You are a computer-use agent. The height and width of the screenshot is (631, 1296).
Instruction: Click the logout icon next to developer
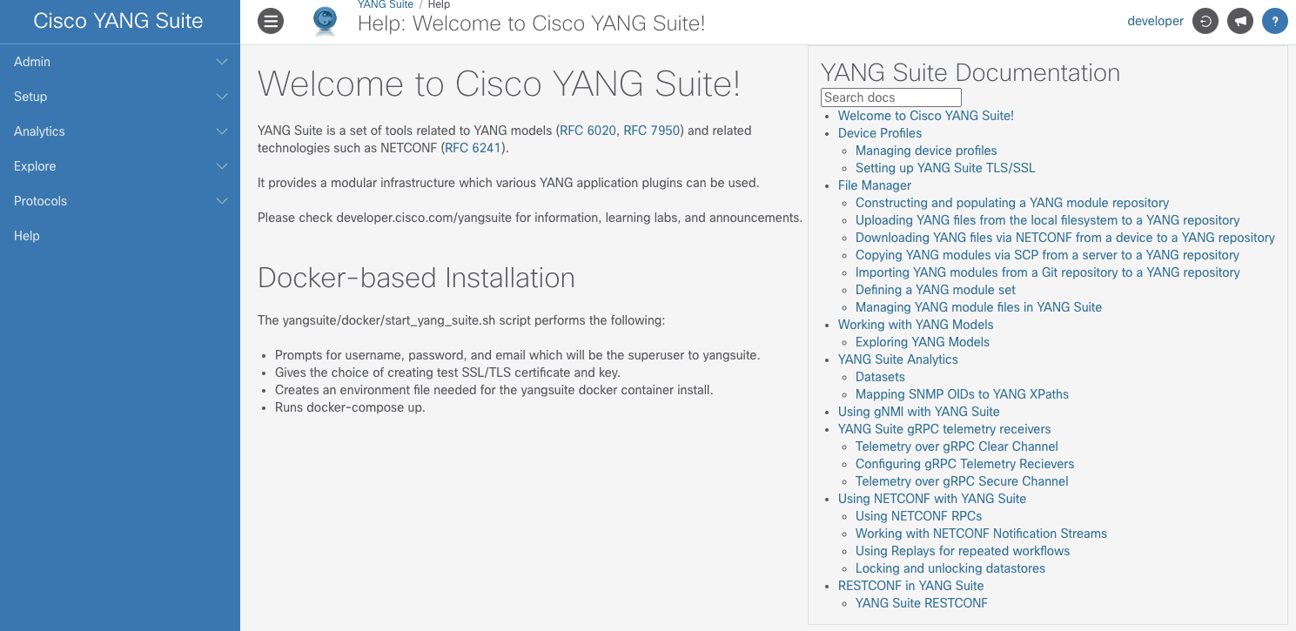point(1205,21)
